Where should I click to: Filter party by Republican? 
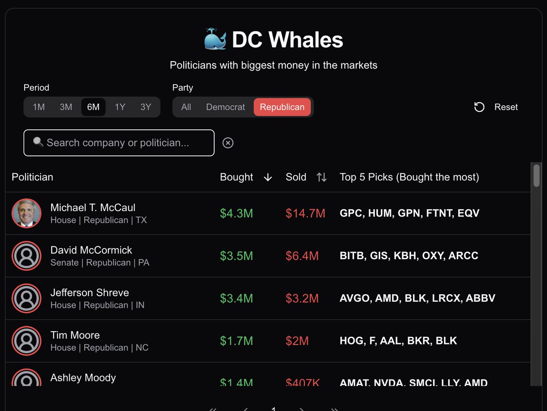(282, 107)
